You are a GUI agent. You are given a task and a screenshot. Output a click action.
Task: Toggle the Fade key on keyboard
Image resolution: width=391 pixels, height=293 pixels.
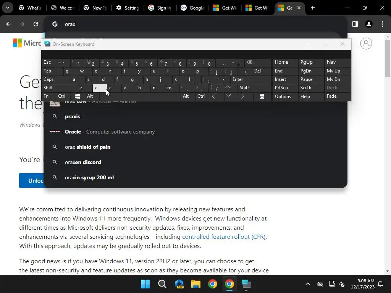[338, 96]
